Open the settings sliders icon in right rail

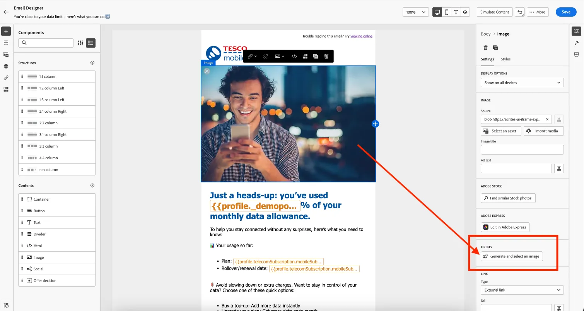pyautogui.click(x=577, y=31)
